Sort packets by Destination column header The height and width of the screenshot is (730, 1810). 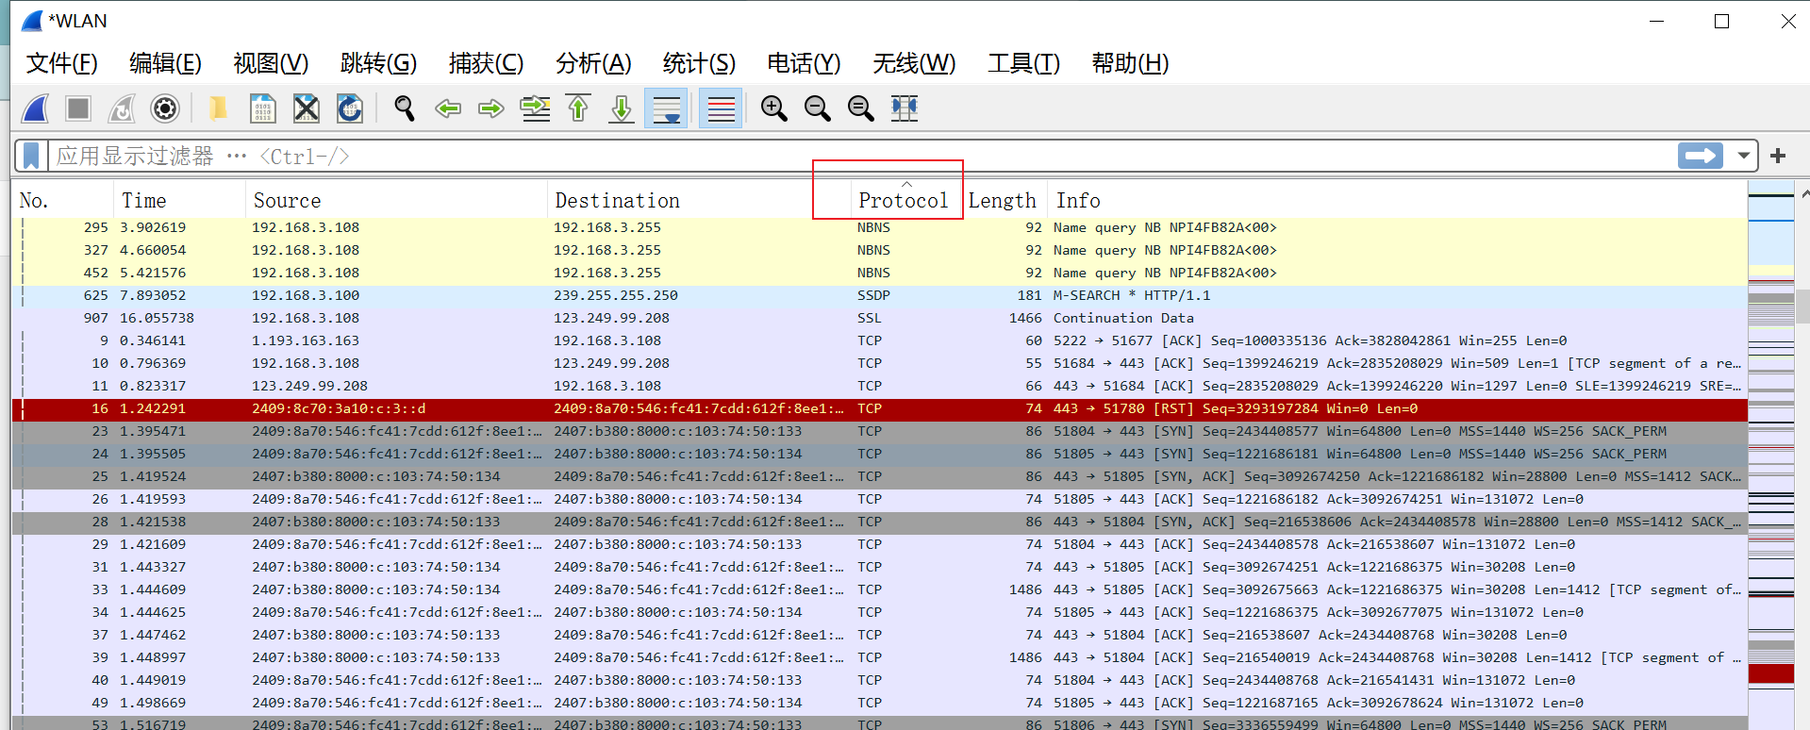click(699, 200)
